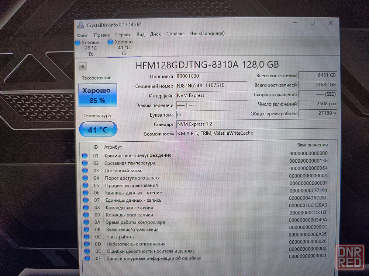This screenshot has height=276, width=369.
Task: Open the Правка menu
Action: 102,35
